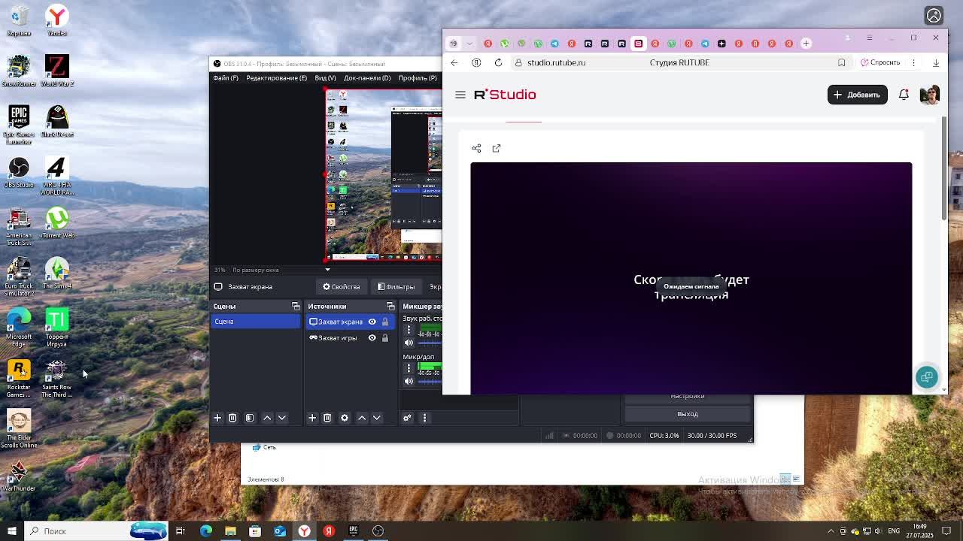
Task: Mute Mic/Aux in the mixer
Action: pyautogui.click(x=409, y=381)
